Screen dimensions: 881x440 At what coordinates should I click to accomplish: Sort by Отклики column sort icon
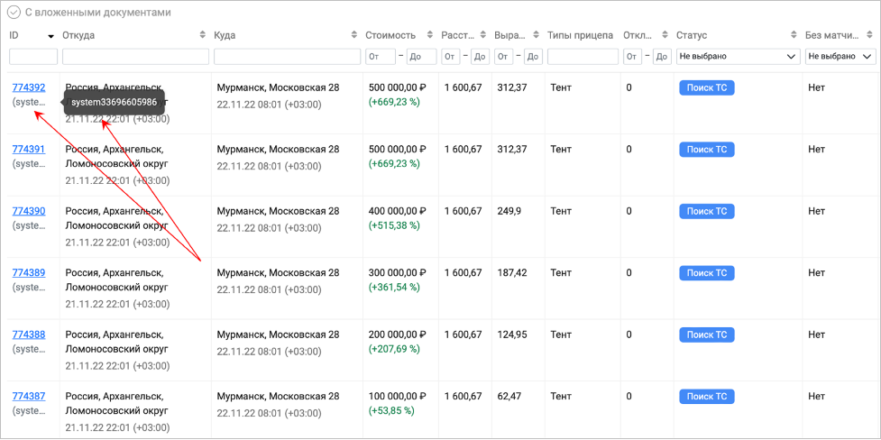pyautogui.click(x=665, y=35)
